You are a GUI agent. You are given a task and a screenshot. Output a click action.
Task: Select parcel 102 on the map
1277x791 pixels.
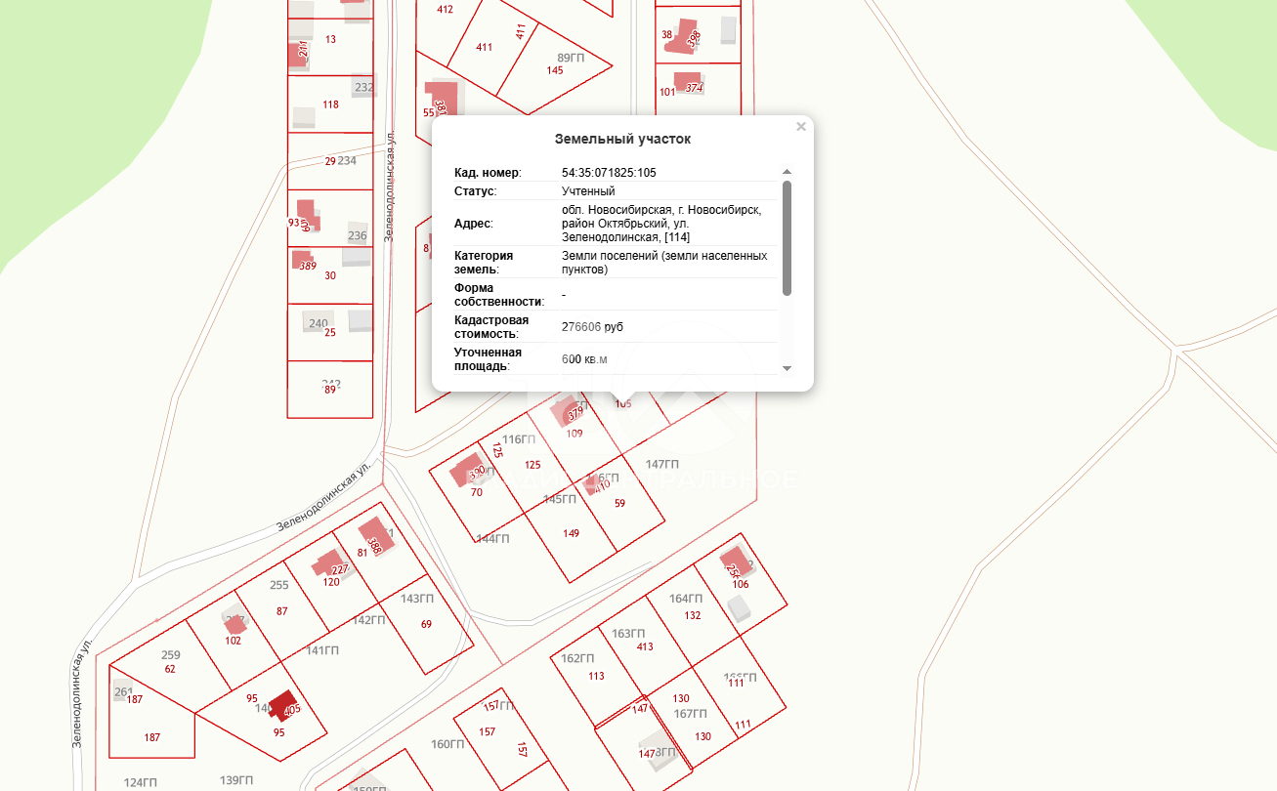(233, 641)
